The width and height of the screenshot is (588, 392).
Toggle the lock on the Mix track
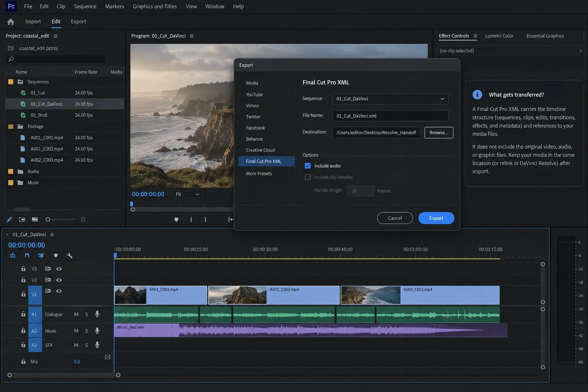pyautogui.click(x=23, y=361)
